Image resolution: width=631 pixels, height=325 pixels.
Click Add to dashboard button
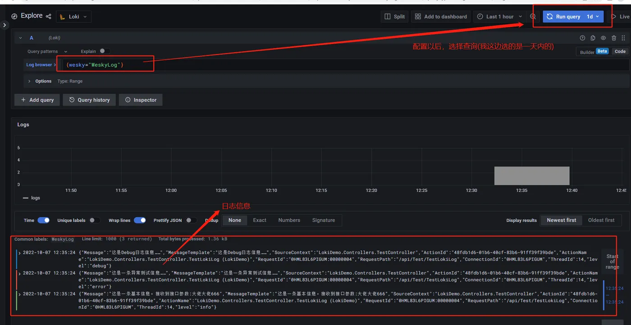pos(441,17)
